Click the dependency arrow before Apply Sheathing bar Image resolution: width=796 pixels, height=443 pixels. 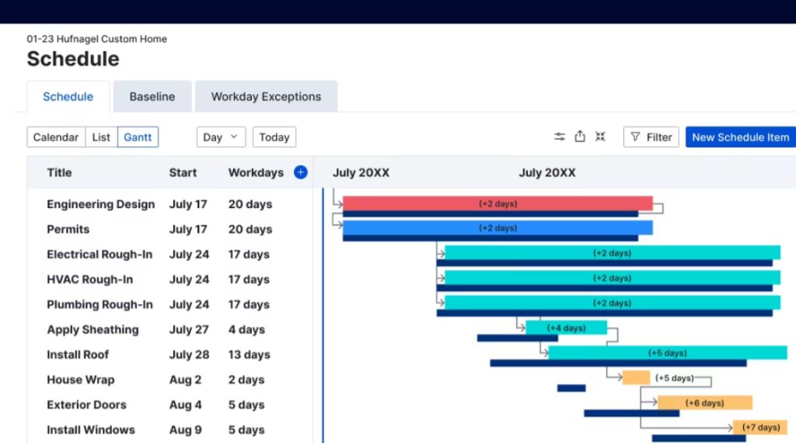[x=520, y=327]
